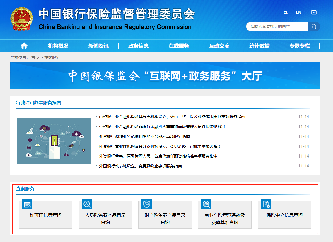Click 行政许可办事服务指南 section heading
Image resolution: width=333 pixels, height=242 pixels.
coord(39,103)
